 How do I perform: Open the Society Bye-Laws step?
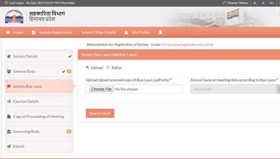39,86
